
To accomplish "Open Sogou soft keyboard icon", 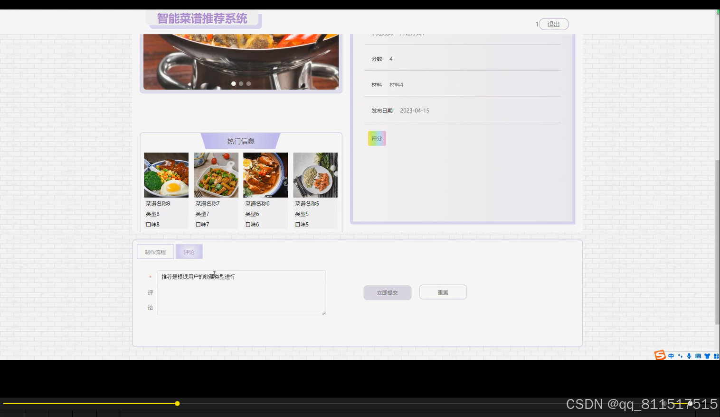I will [698, 356].
